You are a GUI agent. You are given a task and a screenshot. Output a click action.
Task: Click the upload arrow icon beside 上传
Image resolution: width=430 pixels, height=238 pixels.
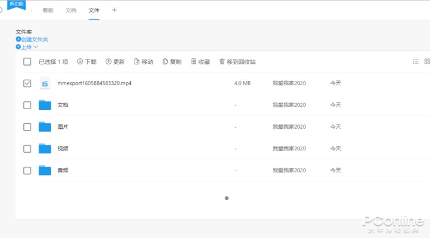click(18, 47)
